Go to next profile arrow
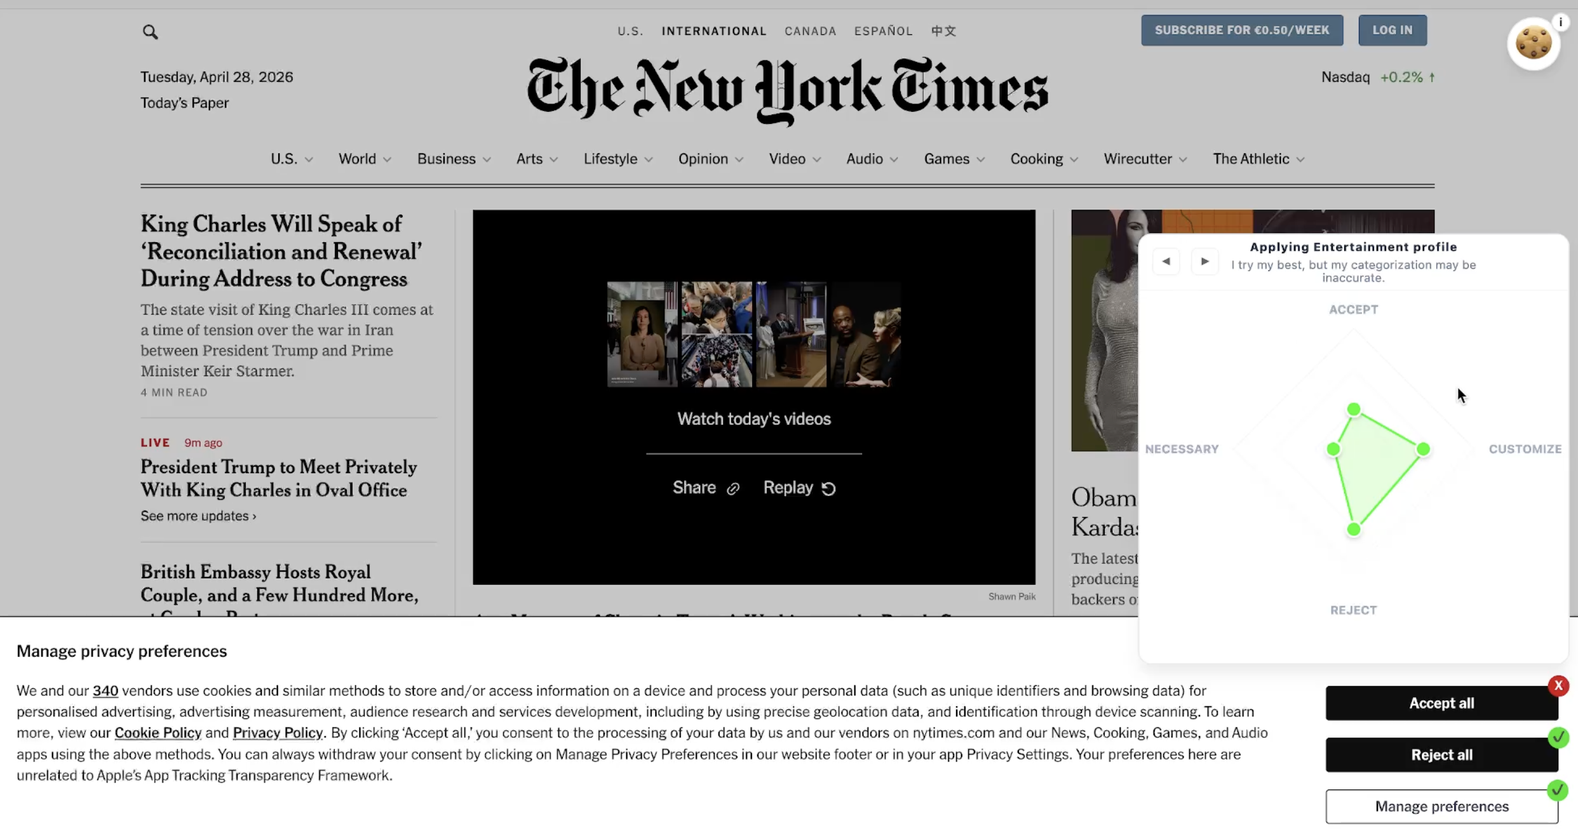The image size is (1578, 837). point(1204,261)
